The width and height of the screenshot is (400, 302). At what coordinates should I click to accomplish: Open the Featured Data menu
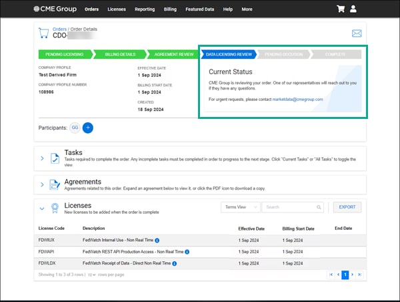click(200, 9)
